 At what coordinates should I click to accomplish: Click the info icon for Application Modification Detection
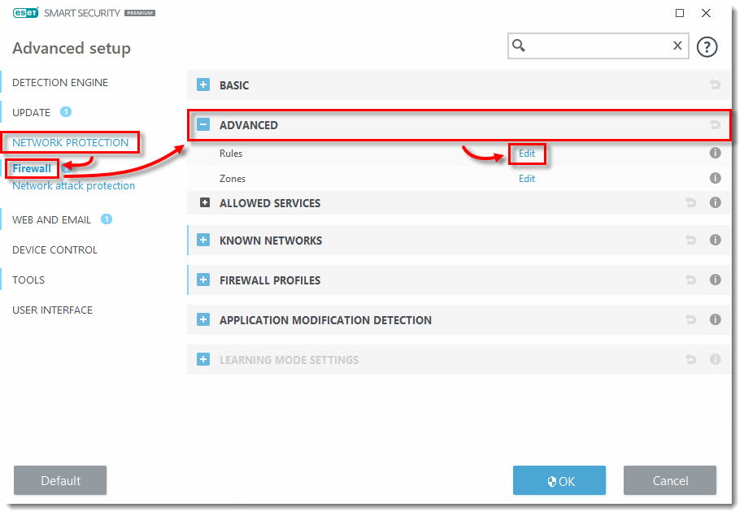pos(716,319)
